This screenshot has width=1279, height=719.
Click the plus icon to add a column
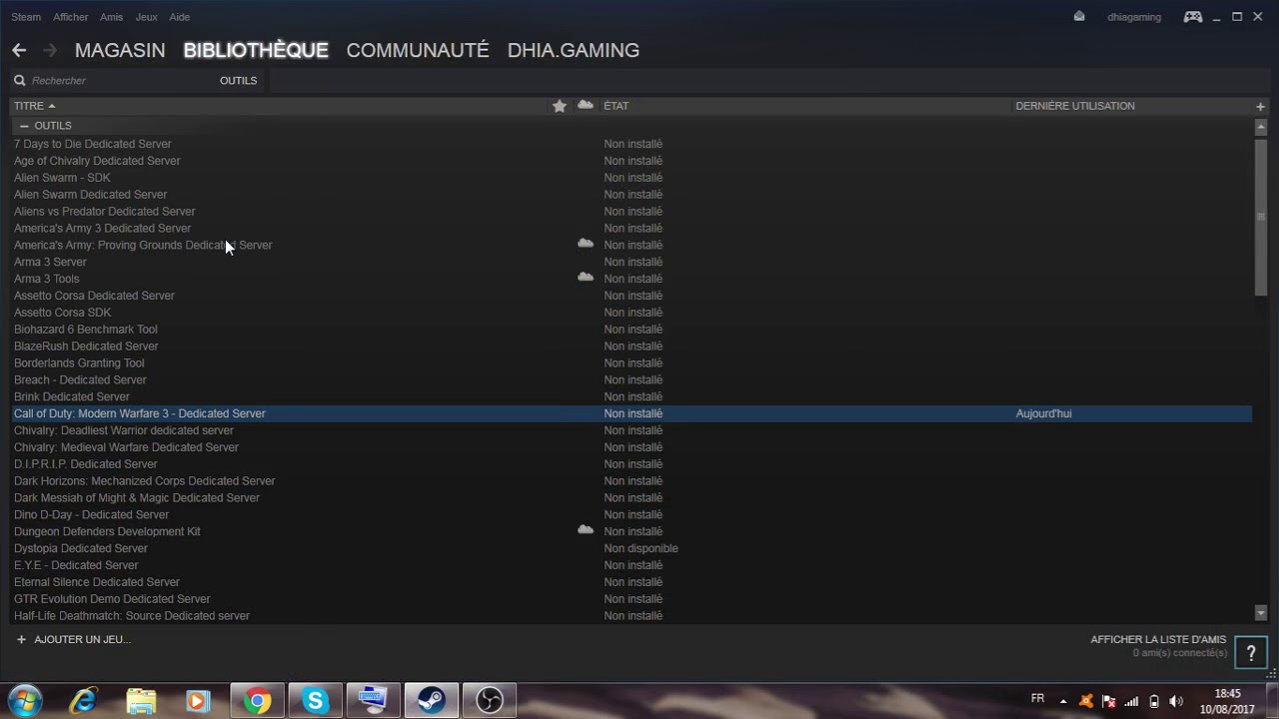pos(1260,106)
